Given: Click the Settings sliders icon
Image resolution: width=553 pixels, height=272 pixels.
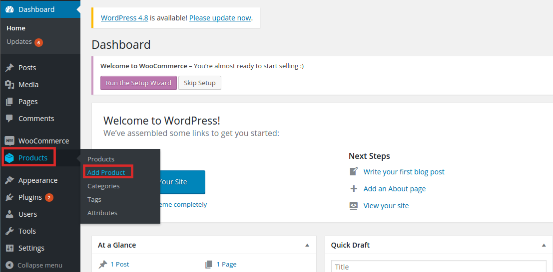Looking at the screenshot, I should [x=9, y=248].
